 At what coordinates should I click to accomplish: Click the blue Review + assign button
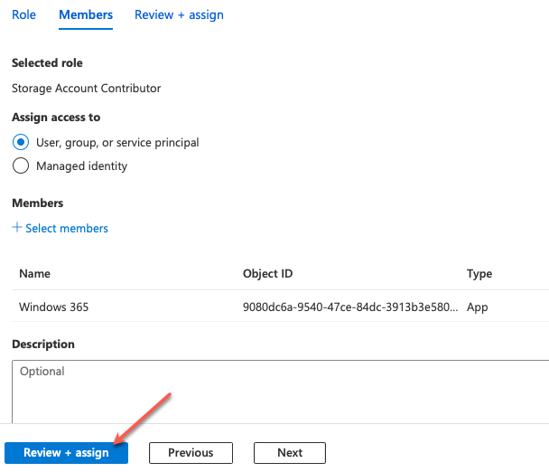tap(66, 453)
